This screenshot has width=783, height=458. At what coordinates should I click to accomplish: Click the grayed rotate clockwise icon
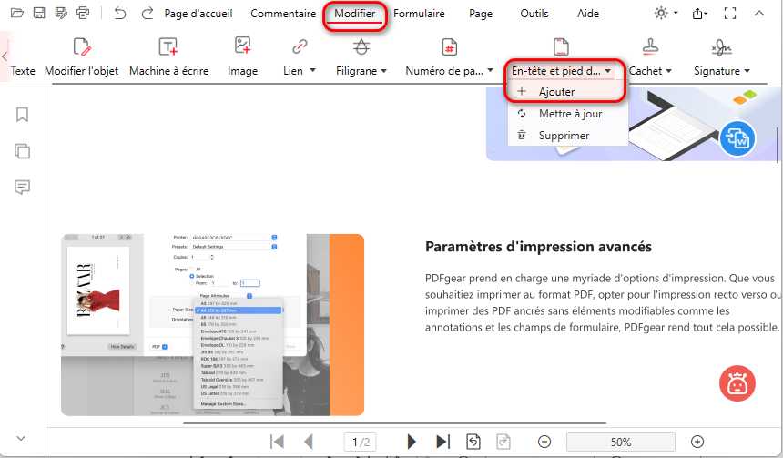coord(503,442)
